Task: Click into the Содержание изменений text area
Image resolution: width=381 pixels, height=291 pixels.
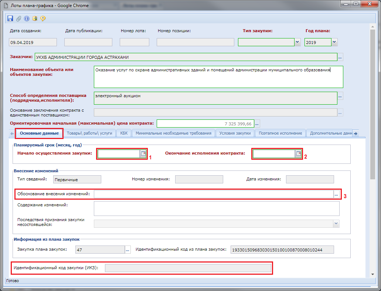Action: (216, 208)
